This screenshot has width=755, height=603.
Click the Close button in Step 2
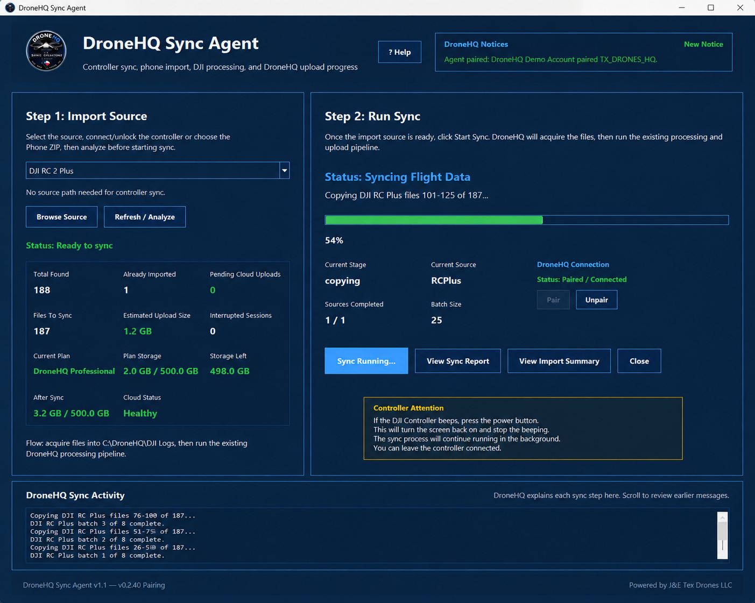[639, 361]
